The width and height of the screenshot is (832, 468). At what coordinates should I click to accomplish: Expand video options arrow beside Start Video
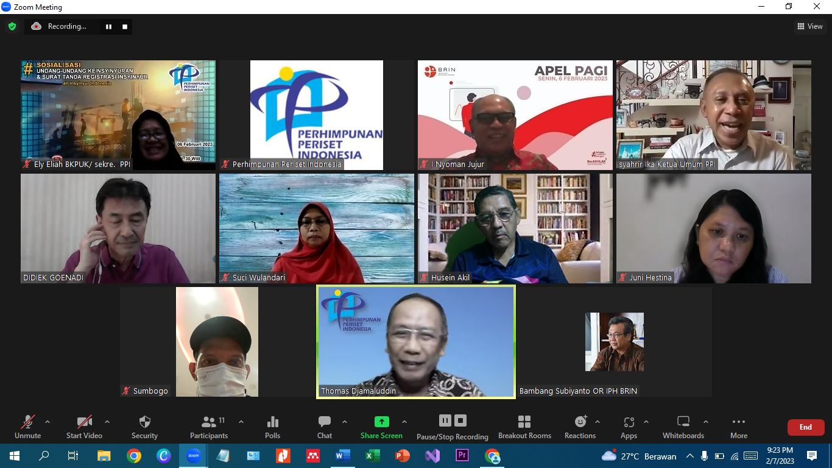point(107,422)
